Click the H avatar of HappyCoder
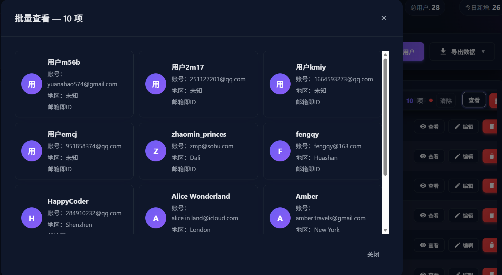 [x=32, y=218]
